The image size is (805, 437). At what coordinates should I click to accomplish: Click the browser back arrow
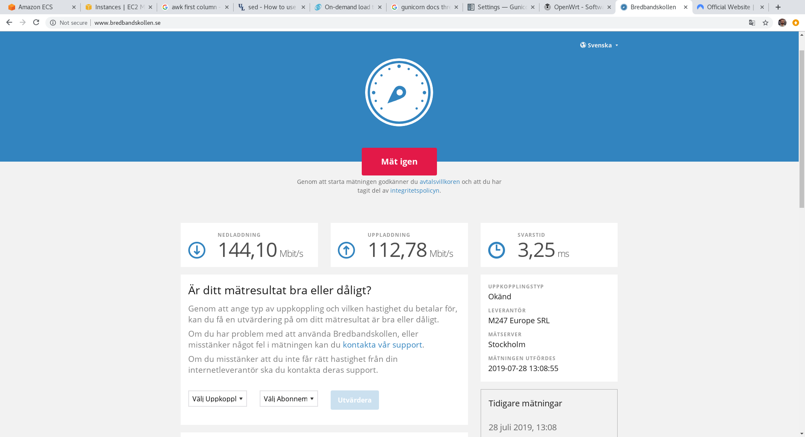[9, 23]
